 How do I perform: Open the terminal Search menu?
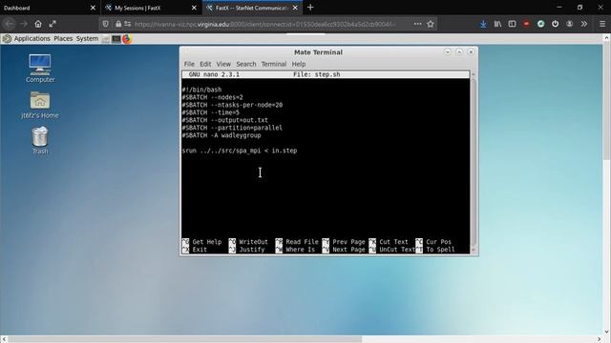[x=246, y=64]
